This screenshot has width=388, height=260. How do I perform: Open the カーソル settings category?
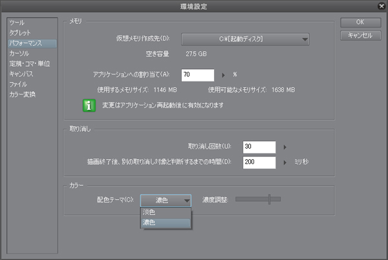pos(19,53)
